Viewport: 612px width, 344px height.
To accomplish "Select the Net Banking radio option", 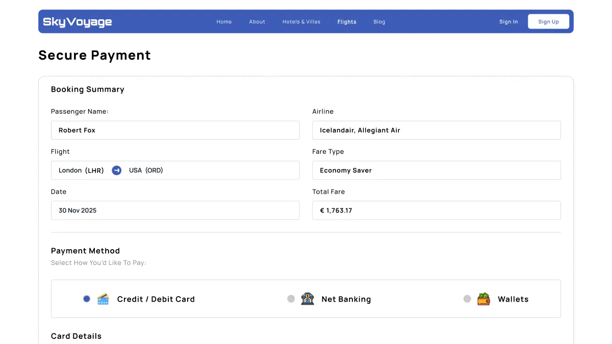I will 291,299.
